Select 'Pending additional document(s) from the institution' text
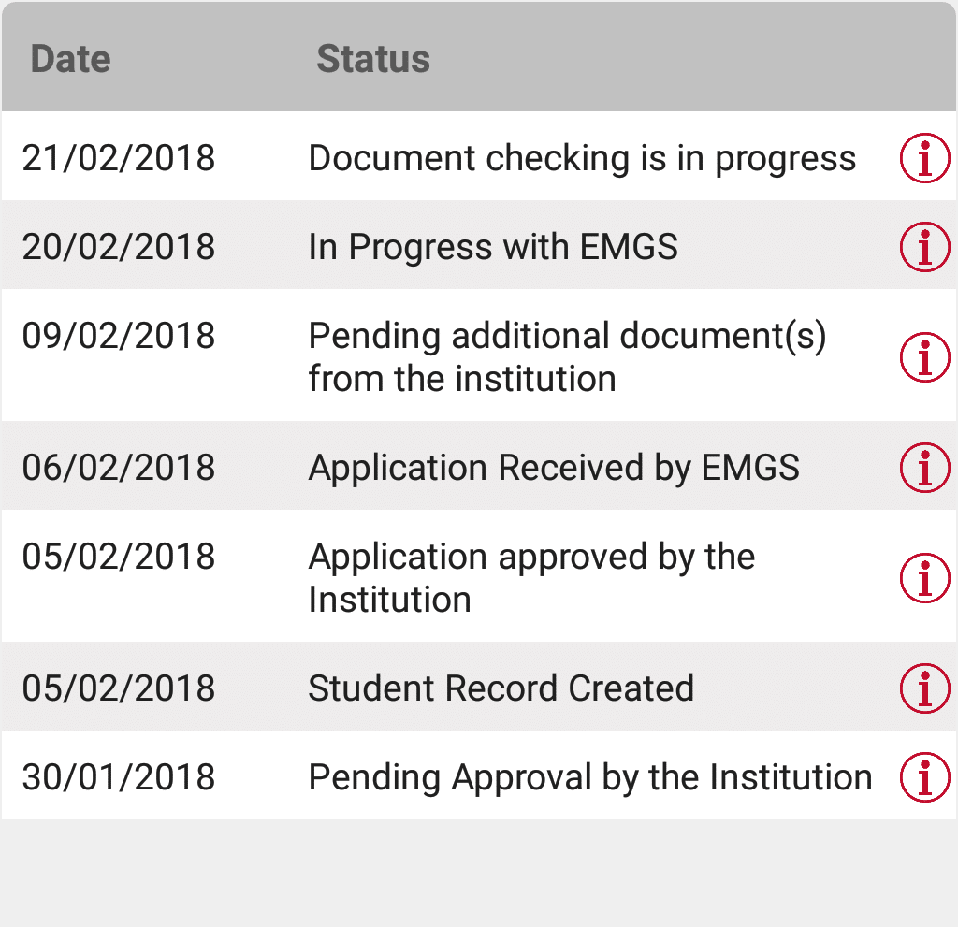Screen dimensions: 958x927 coord(567,356)
